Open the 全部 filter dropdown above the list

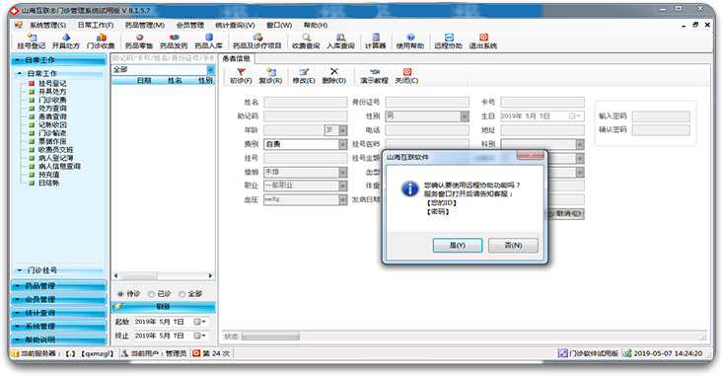(x=211, y=70)
